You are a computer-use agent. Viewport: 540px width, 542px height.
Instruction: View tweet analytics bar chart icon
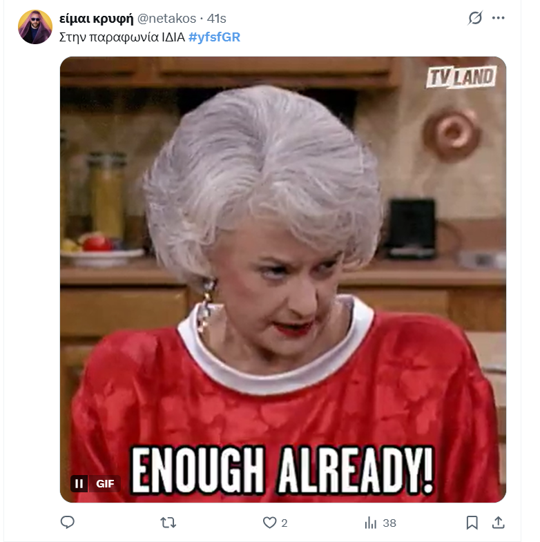tap(371, 523)
